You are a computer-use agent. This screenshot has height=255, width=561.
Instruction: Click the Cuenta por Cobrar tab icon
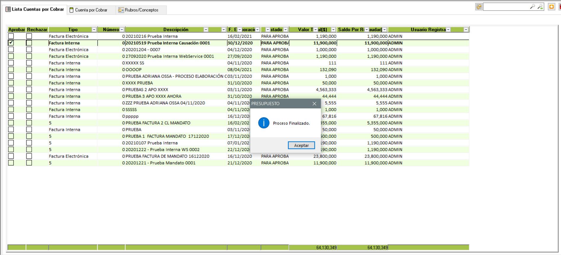tap(71, 10)
